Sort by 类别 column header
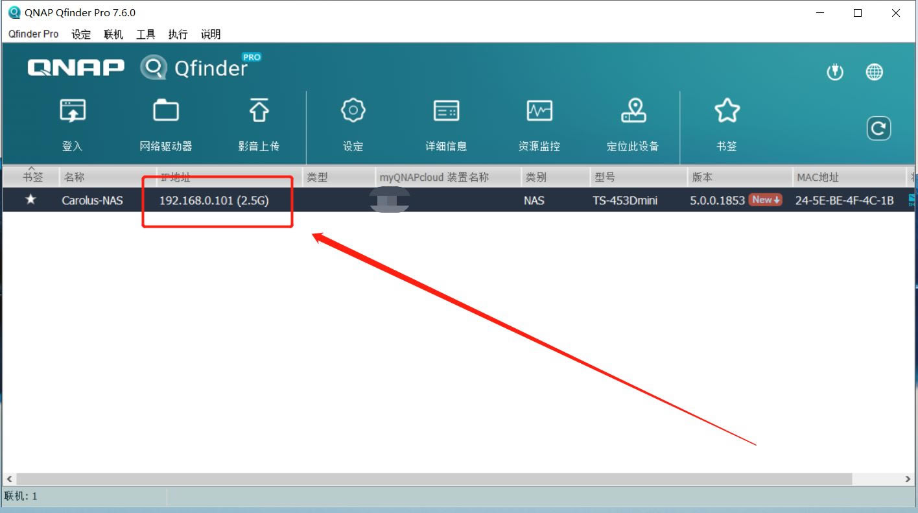 pyautogui.click(x=555, y=177)
